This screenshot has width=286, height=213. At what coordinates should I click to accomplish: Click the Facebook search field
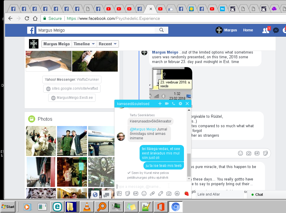click(96, 30)
